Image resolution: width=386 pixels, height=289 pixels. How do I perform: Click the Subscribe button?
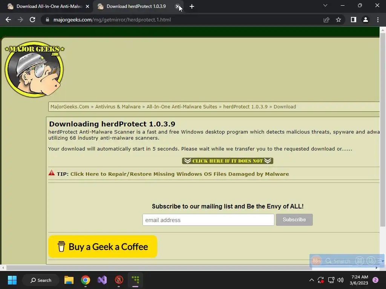(x=294, y=219)
